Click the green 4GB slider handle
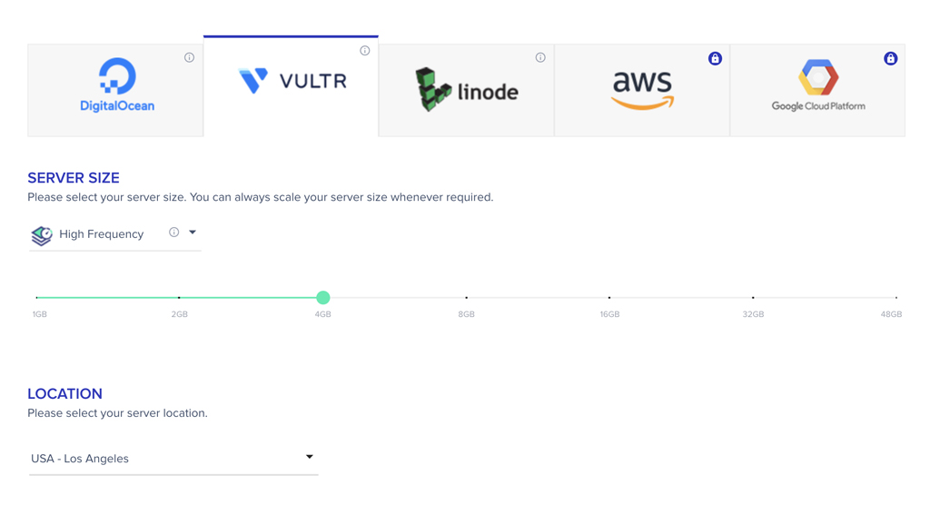Image resolution: width=930 pixels, height=505 pixels. point(322,297)
